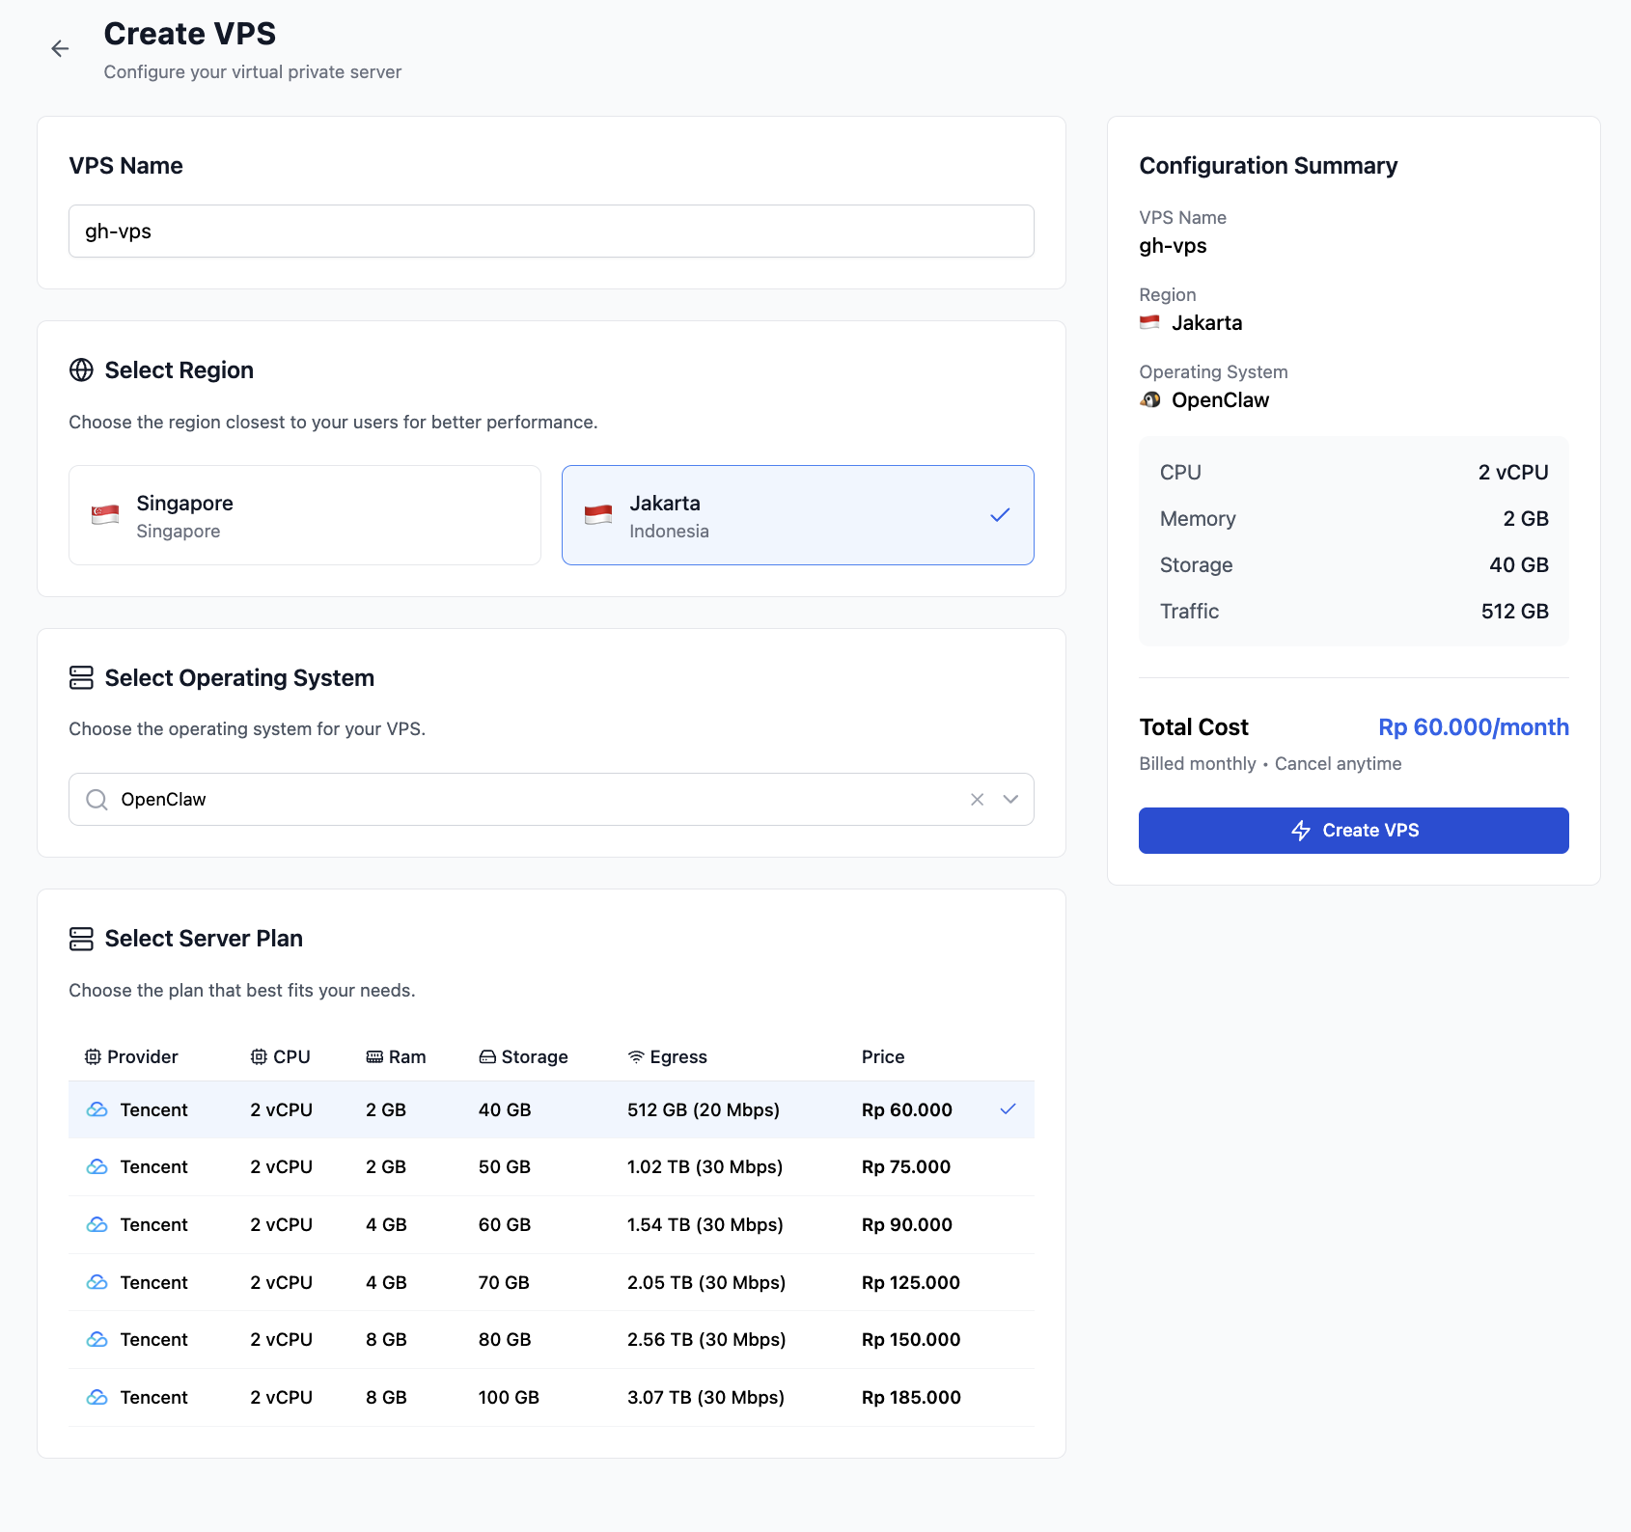
Task: Click the search magnifier in the OS field
Action: (96, 799)
